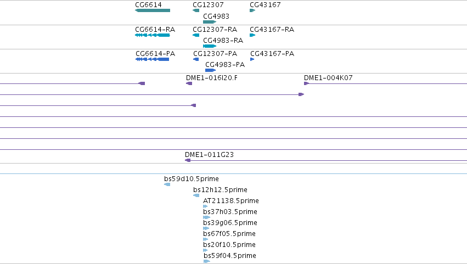Select the CG12307-RA transcript glyph
The width and height of the screenshot is (467, 264).
[196, 35]
